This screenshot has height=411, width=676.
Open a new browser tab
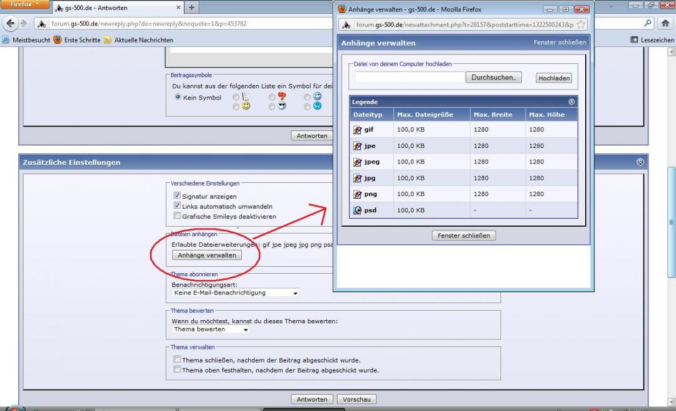[190, 8]
